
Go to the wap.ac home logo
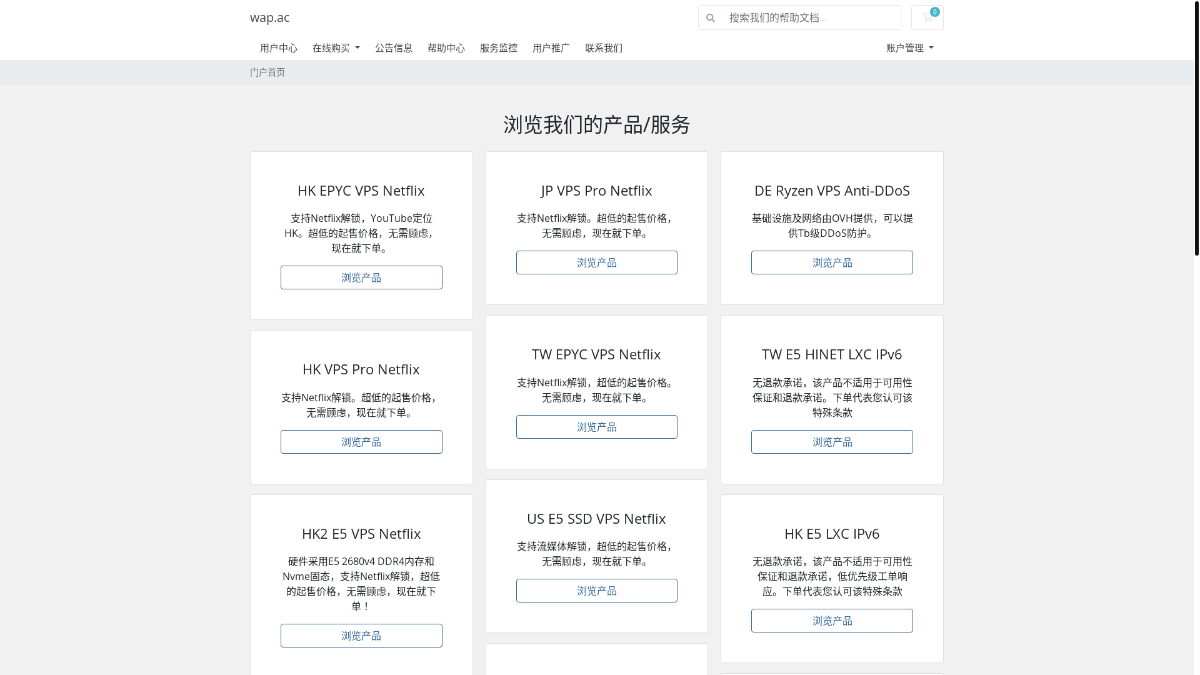coord(269,17)
